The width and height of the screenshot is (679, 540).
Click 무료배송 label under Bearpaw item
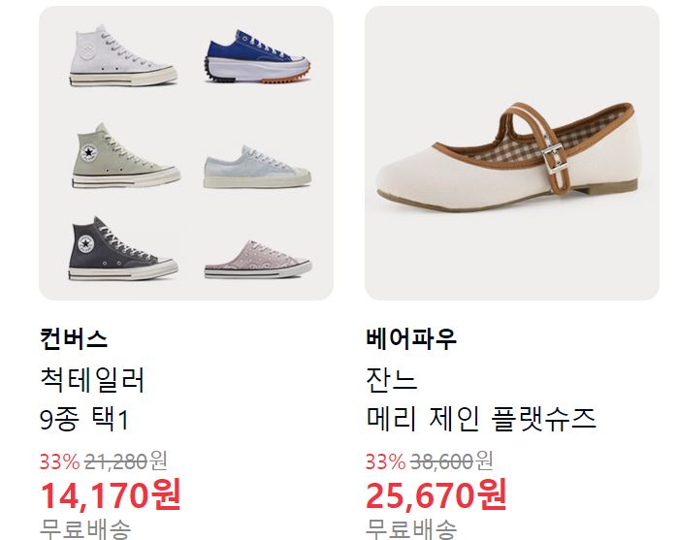411,528
